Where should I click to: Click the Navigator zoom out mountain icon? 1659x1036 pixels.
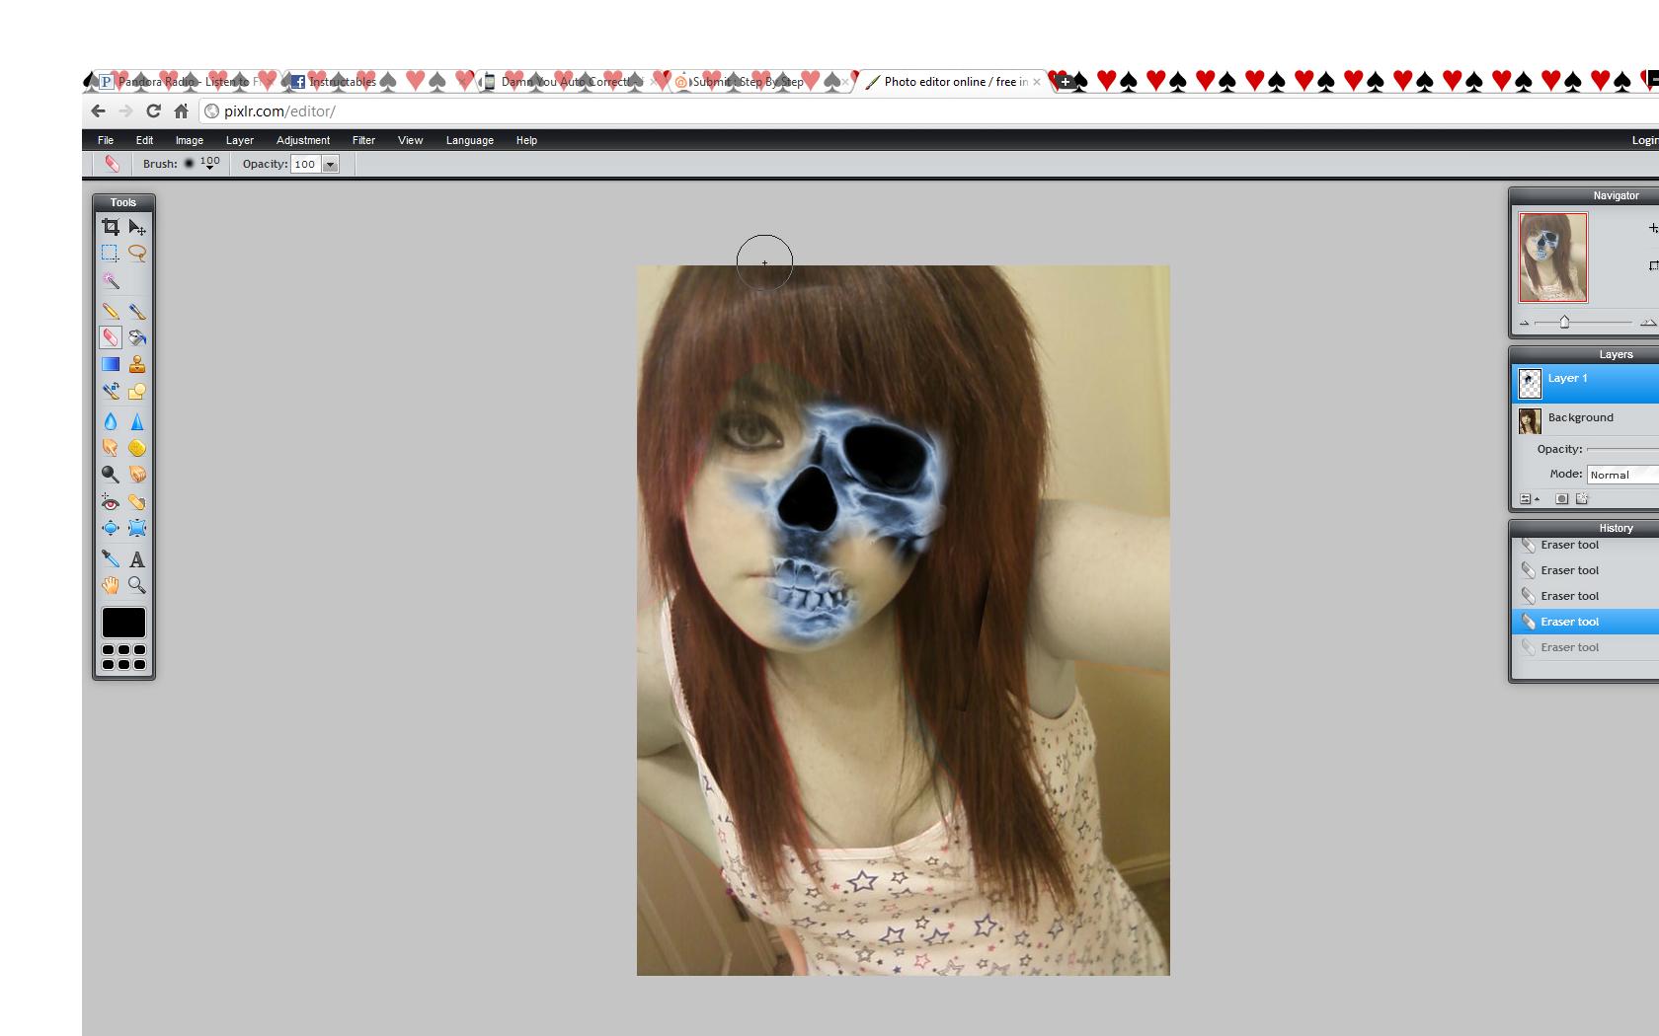(x=1525, y=323)
